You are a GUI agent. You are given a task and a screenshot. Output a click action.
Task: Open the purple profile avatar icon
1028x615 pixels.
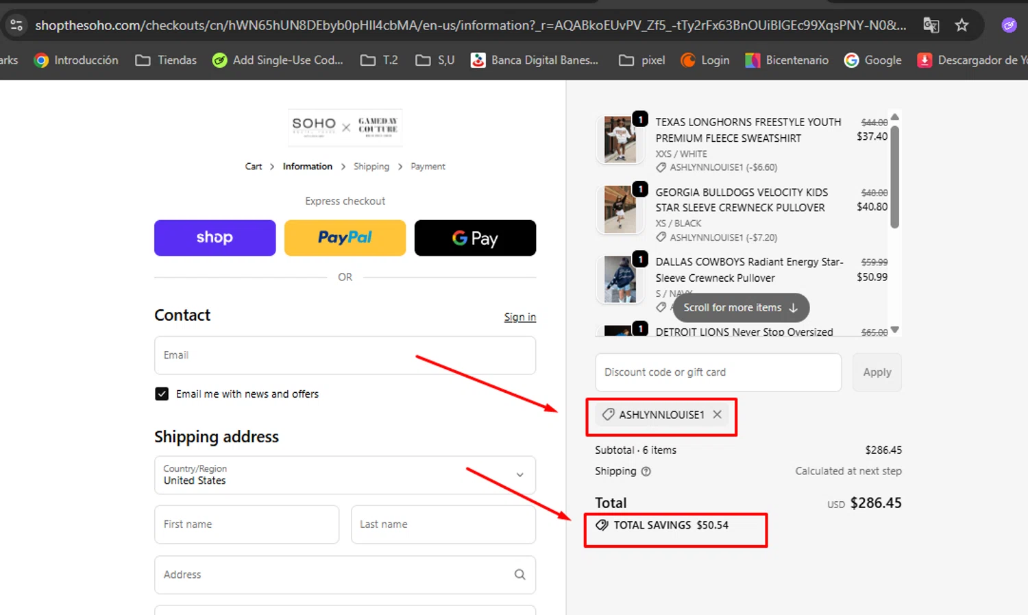(x=1009, y=25)
